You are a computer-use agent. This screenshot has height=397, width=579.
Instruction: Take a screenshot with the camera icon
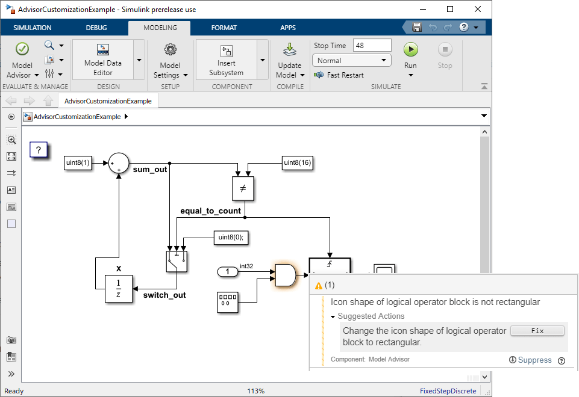11,340
